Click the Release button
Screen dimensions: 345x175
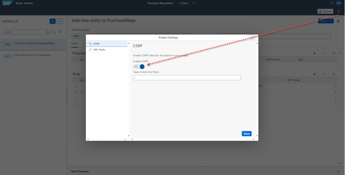[325, 11]
